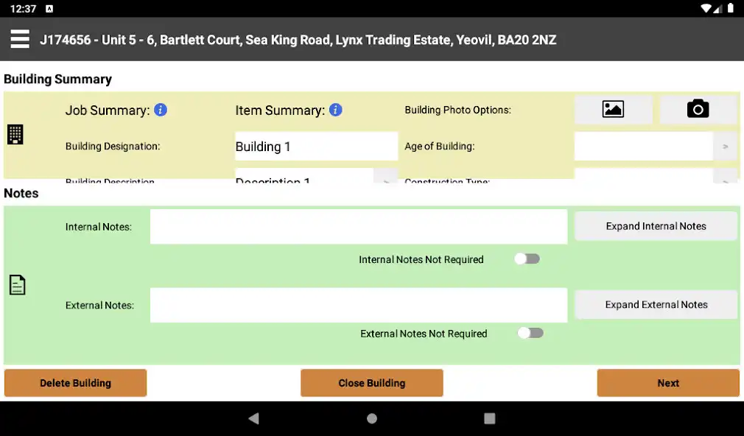This screenshot has width=744, height=436.
Task: Click the Expand External Notes button
Action: [656, 304]
